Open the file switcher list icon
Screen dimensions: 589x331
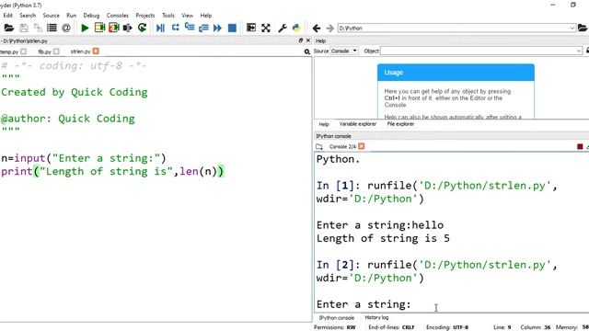[52, 28]
